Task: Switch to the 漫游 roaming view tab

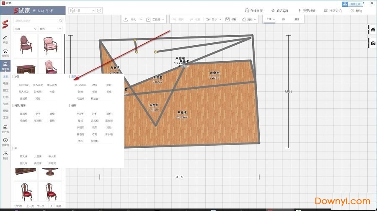Action: click(x=297, y=19)
